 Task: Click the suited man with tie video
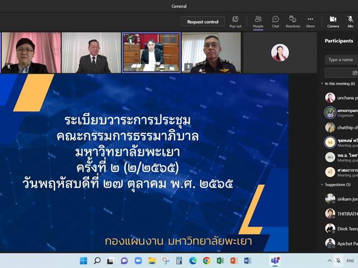pyautogui.click(x=91, y=52)
